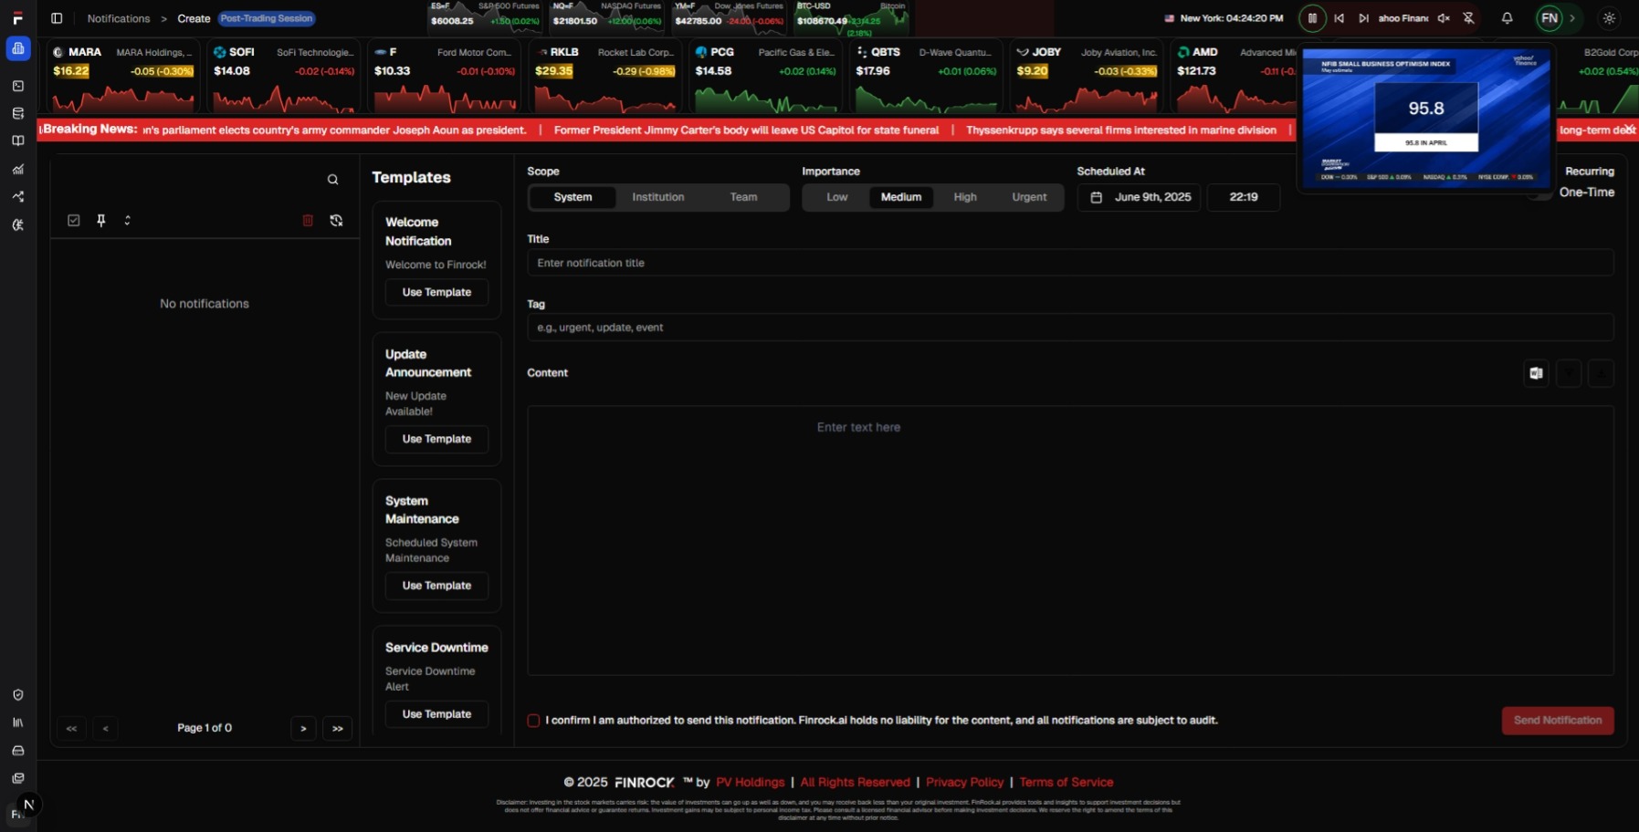The height and width of the screenshot is (832, 1639).
Task: Pause the media player
Action: [1312, 18]
